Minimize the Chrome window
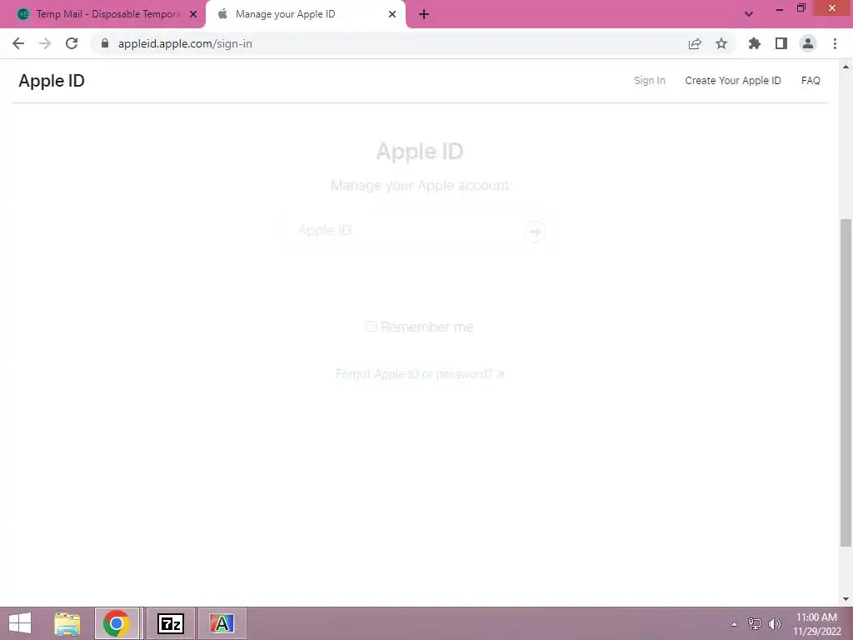The image size is (853, 640). point(780,8)
